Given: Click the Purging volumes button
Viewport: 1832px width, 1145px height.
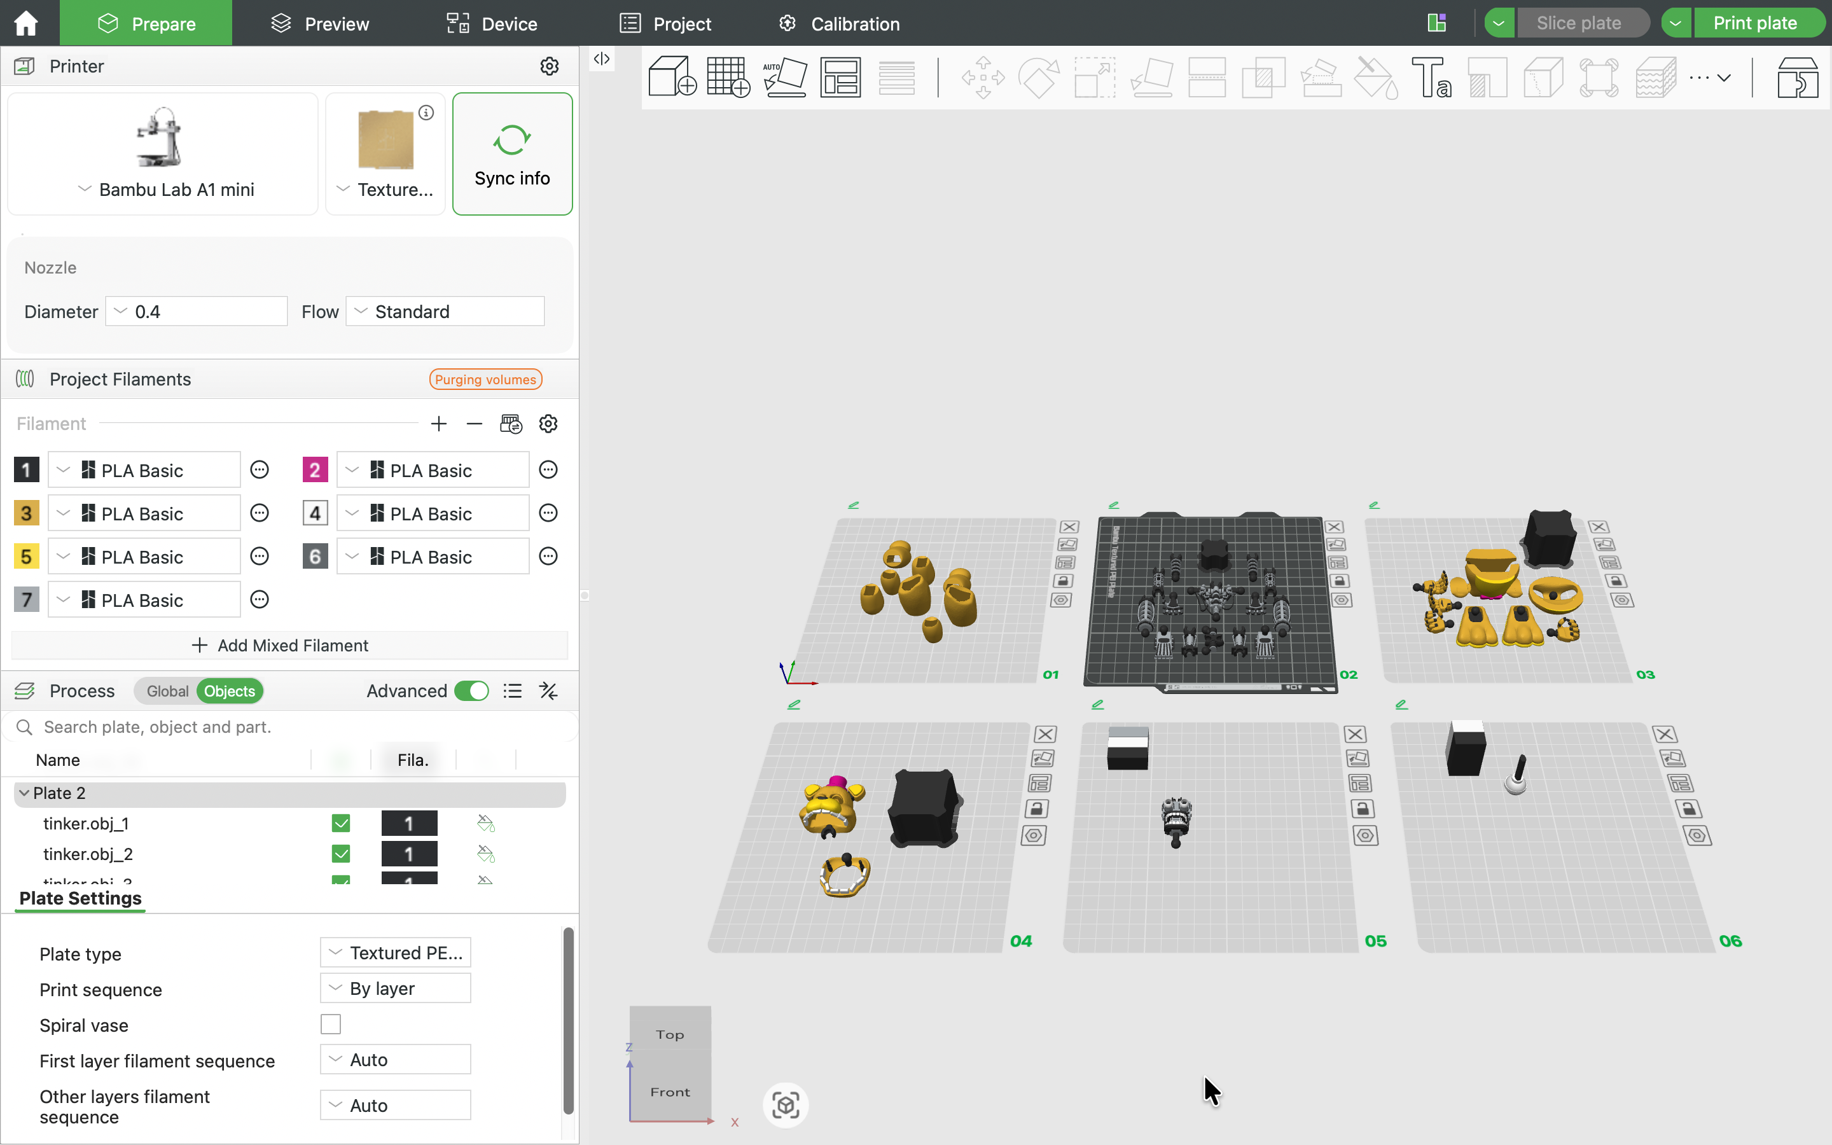Looking at the screenshot, I should pyautogui.click(x=485, y=379).
